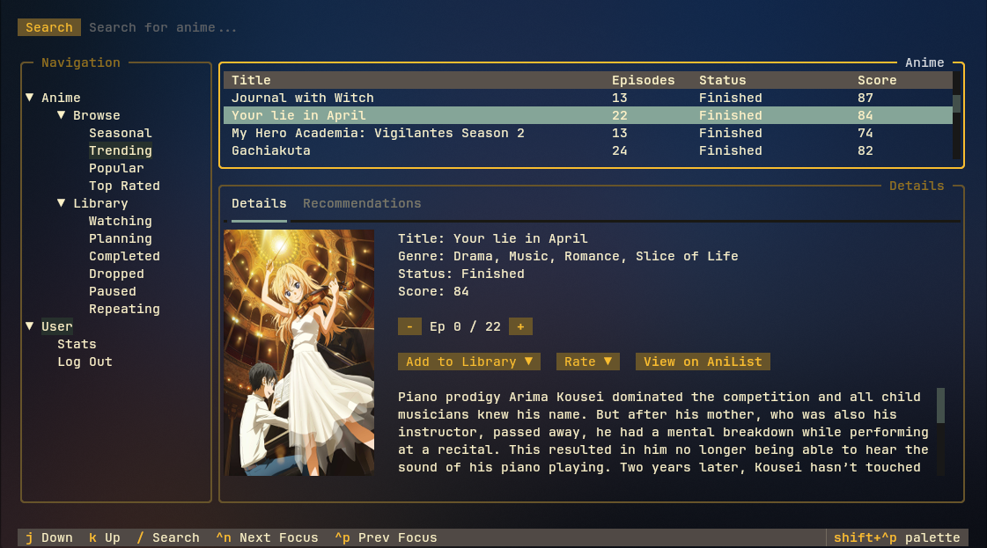The image size is (987, 548).
Task: Select the Details tab
Action: [x=258, y=203]
